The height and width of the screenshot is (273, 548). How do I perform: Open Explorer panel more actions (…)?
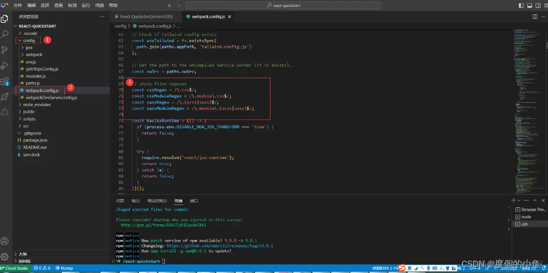pos(102,17)
